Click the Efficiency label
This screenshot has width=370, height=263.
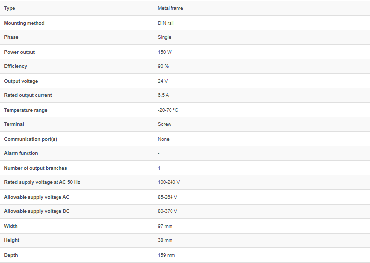coord(16,66)
